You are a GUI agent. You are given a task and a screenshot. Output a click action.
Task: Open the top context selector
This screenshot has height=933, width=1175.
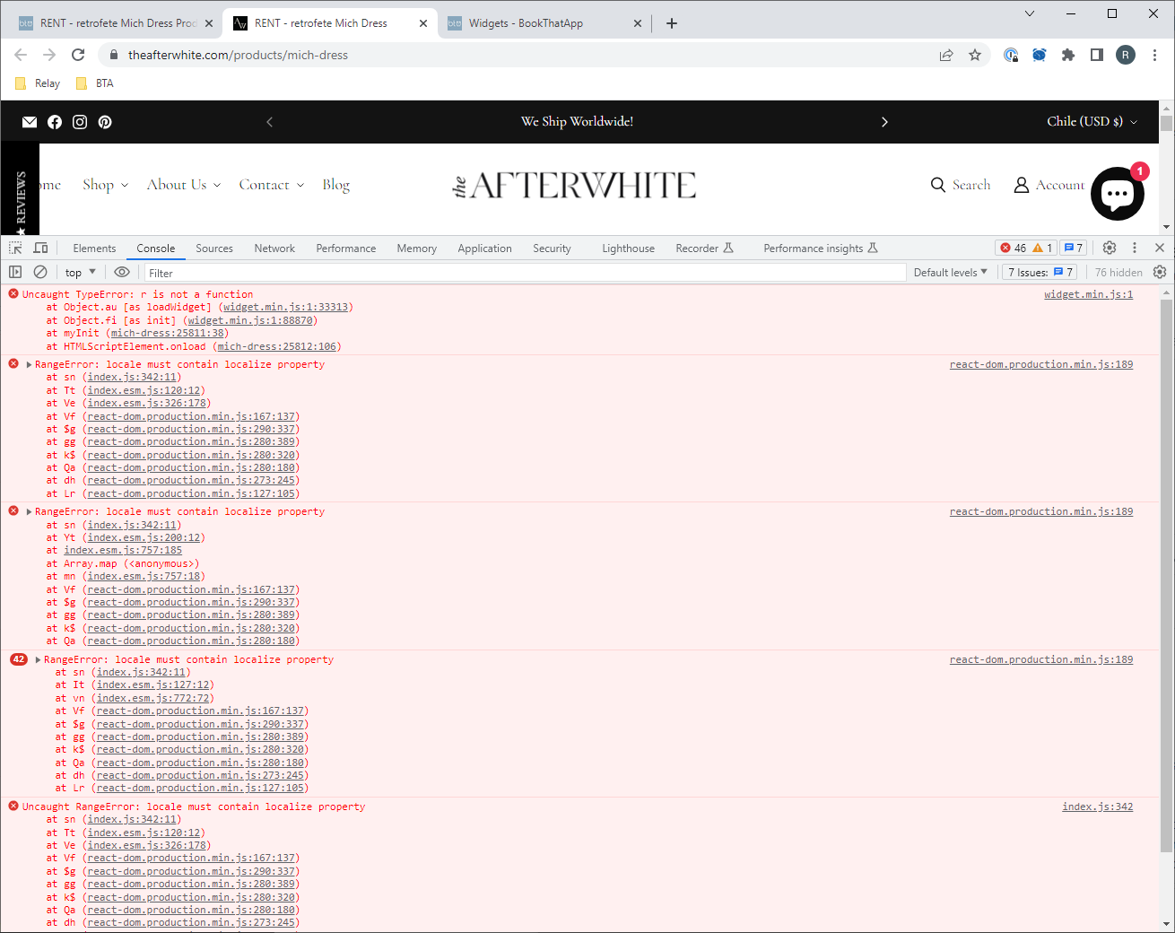coord(80,272)
